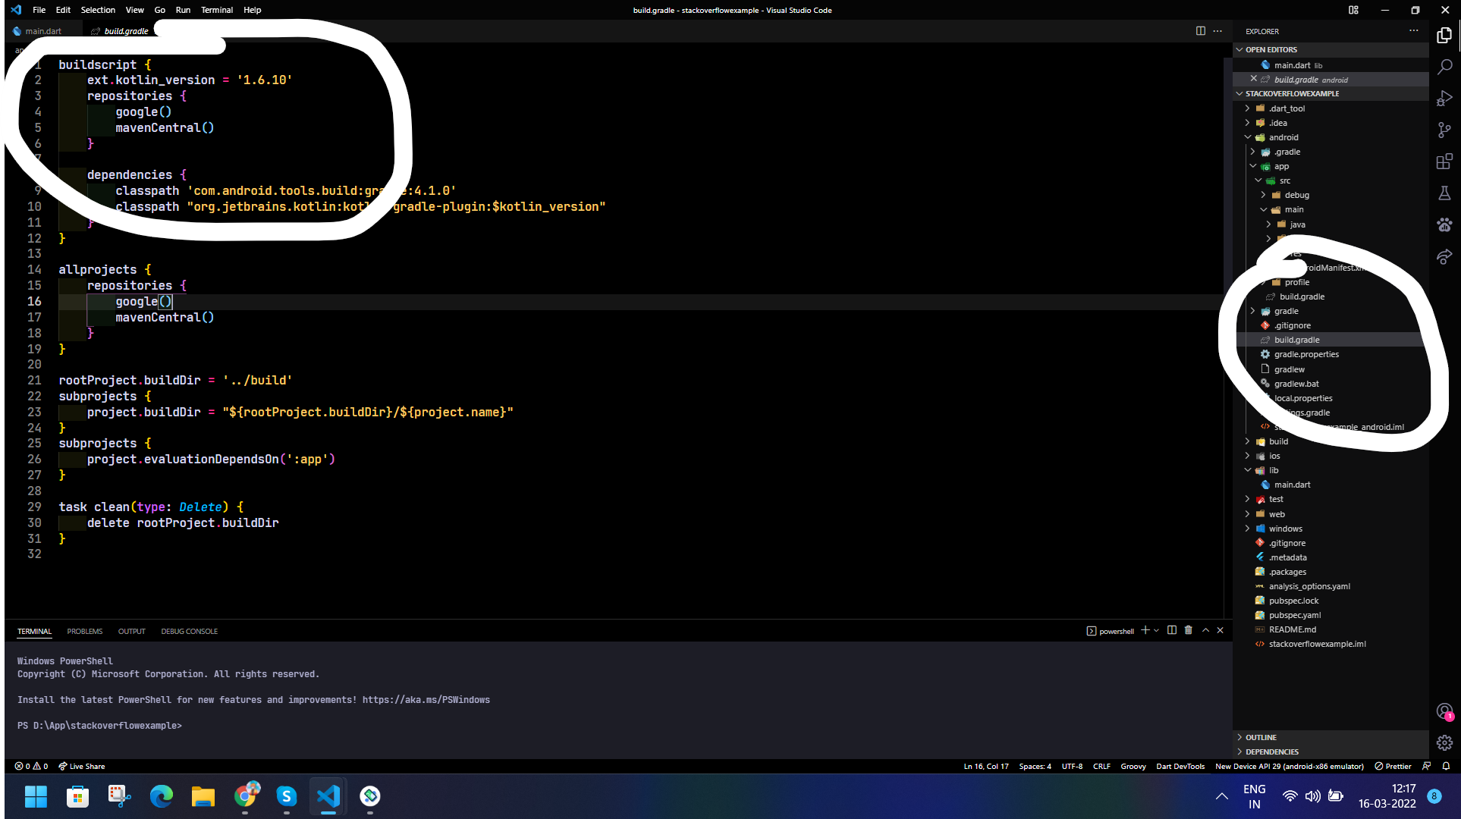Click the feedback icon in status bar
Viewport: 1461px width, 819px height.
(x=1426, y=766)
